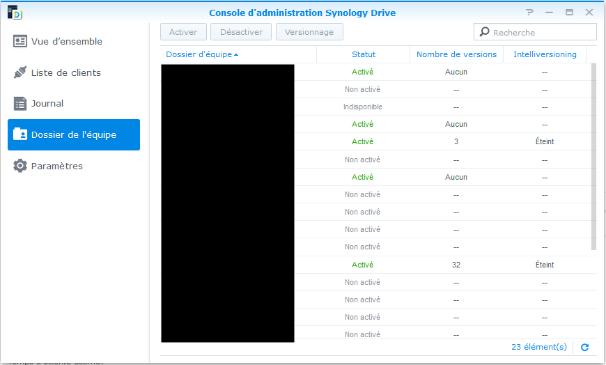Screen dimensions: 606x365
Task: Open the Liste de clients section
Action: click(74, 72)
